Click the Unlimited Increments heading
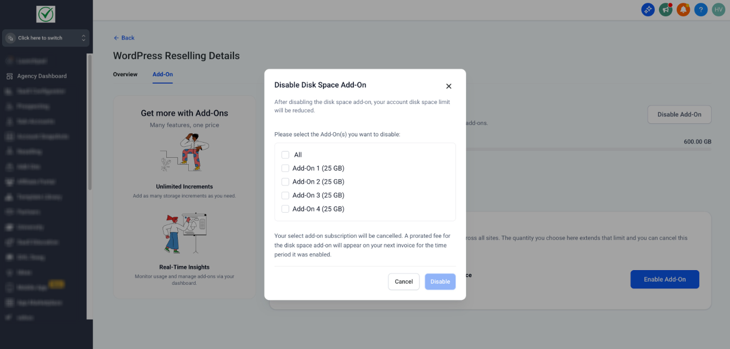The image size is (730, 349). click(x=185, y=187)
